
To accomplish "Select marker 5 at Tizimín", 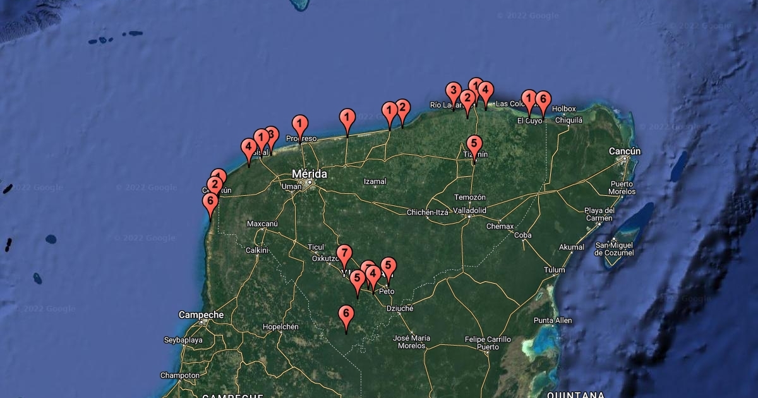I will point(474,145).
